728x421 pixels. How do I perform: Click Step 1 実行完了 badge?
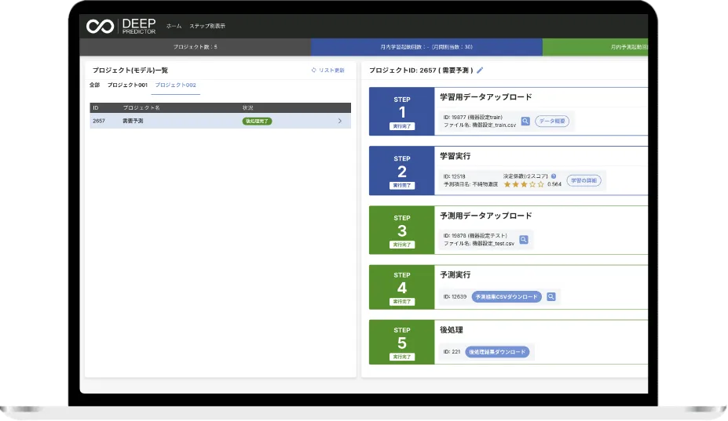[402, 126]
